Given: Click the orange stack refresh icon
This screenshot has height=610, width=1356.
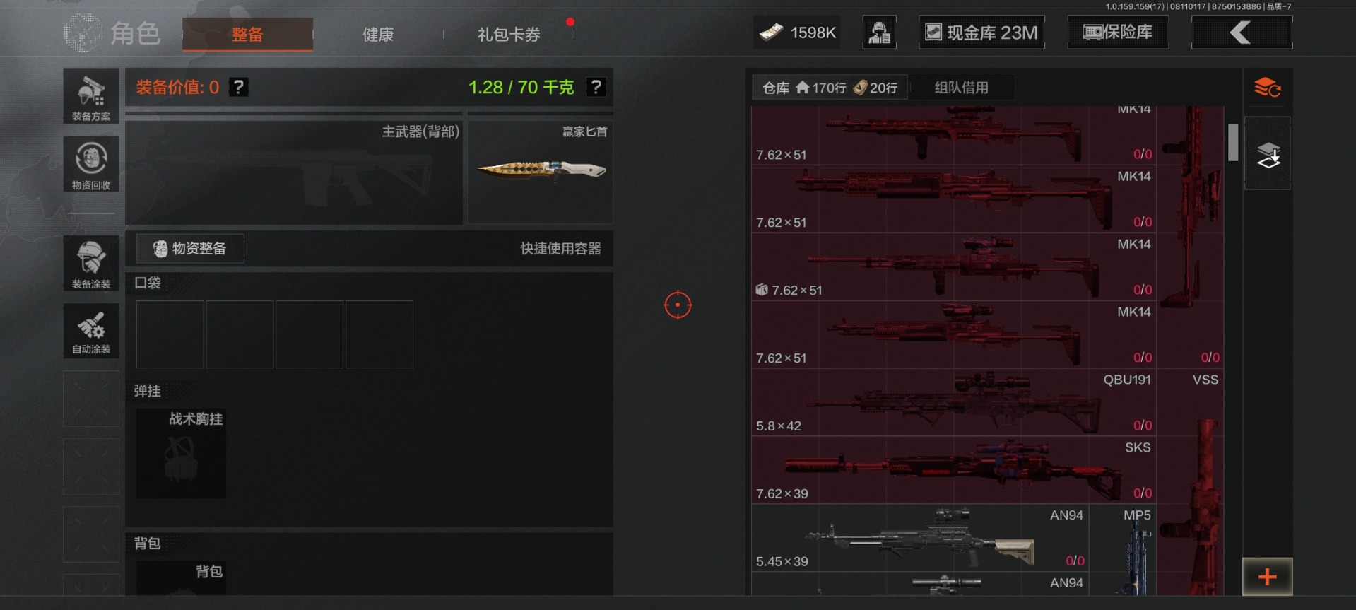Looking at the screenshot, I should click(x=1268, y=88).
